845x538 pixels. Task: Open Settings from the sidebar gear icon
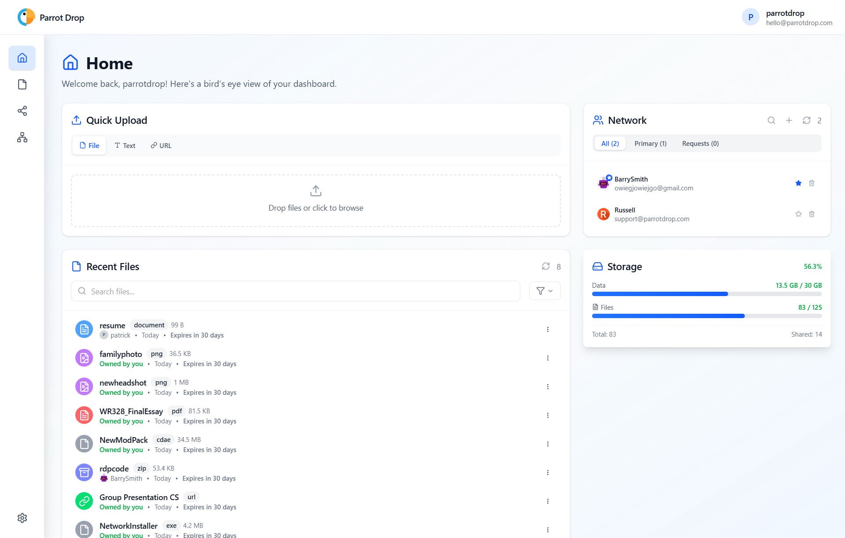pos(22,518)
